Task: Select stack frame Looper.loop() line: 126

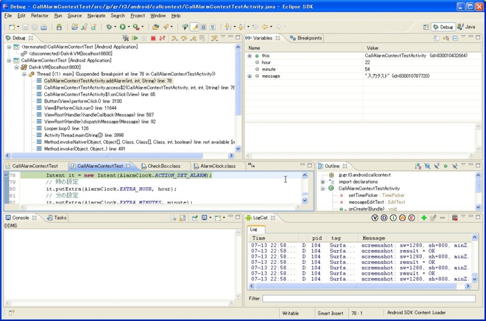Action: pos(66,128)
